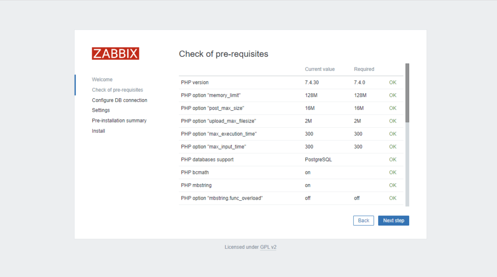Open Pre-installation summary step
This screenshot has height=277, width=497.
pos(119,121)
